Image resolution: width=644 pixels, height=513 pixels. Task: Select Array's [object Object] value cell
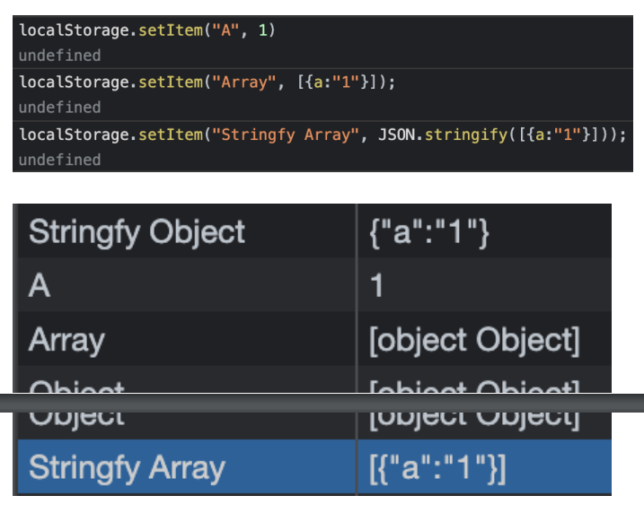click(x=485, y=339)
